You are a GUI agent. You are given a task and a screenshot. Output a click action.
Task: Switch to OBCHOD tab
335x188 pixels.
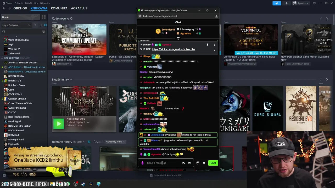point(20,8)
